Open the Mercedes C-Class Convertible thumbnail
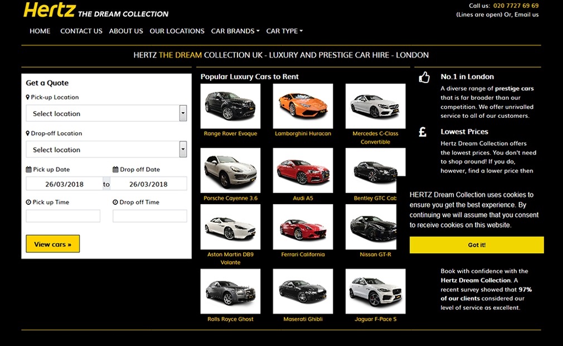Screen dimensions: 563x346 coord(376,106)
